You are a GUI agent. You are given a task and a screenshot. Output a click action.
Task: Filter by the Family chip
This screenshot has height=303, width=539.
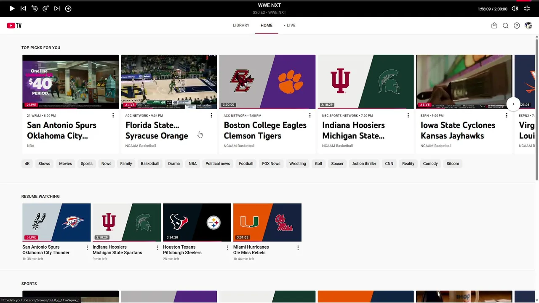pyautogui.click(x=126, y=164)
